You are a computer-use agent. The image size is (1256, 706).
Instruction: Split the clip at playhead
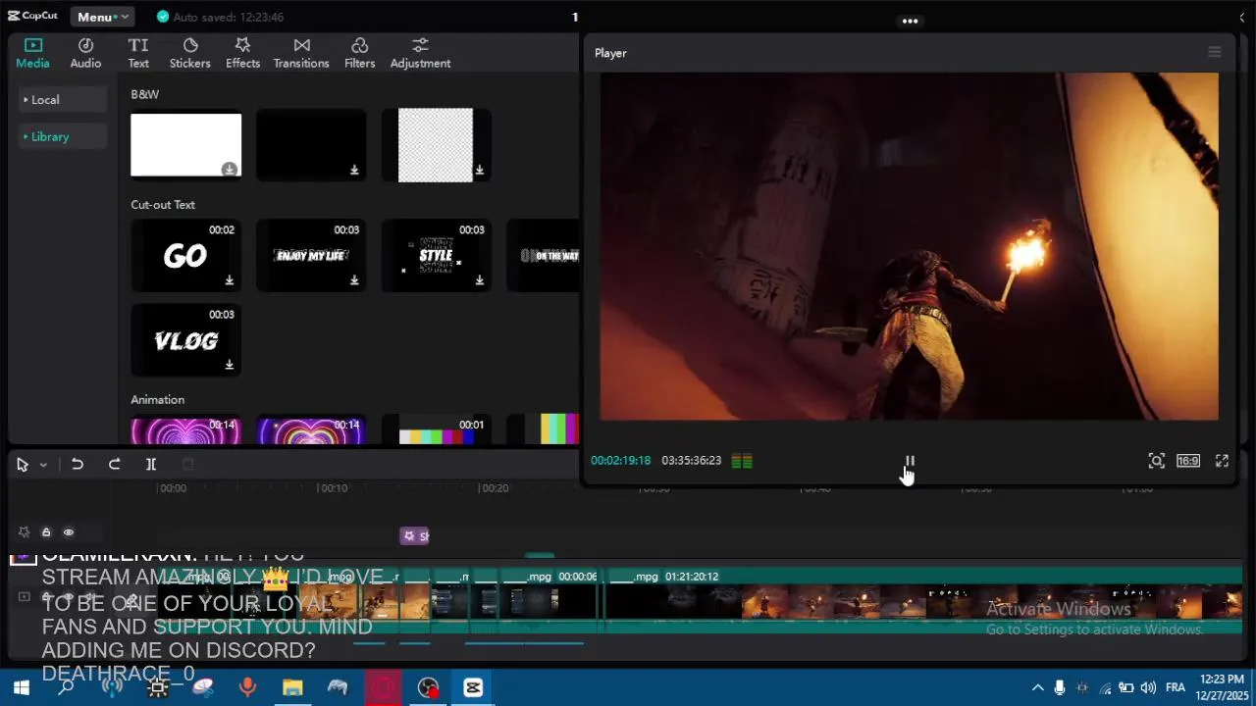[x=151, y=465]
